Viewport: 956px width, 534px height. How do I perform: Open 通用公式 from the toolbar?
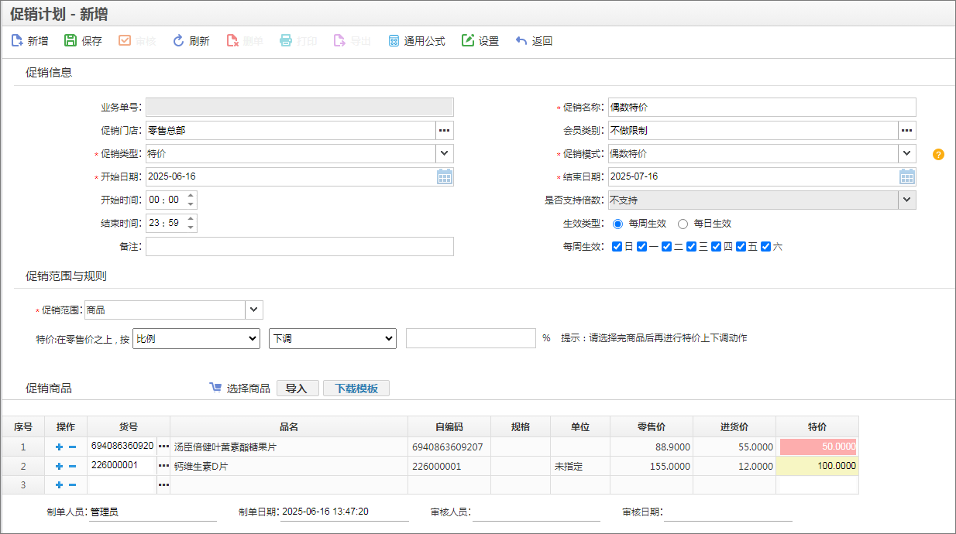[x=417, y=41]
